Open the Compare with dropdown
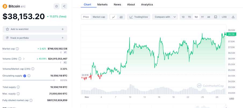This screenshot has width=243, height=108. [165, 17]
